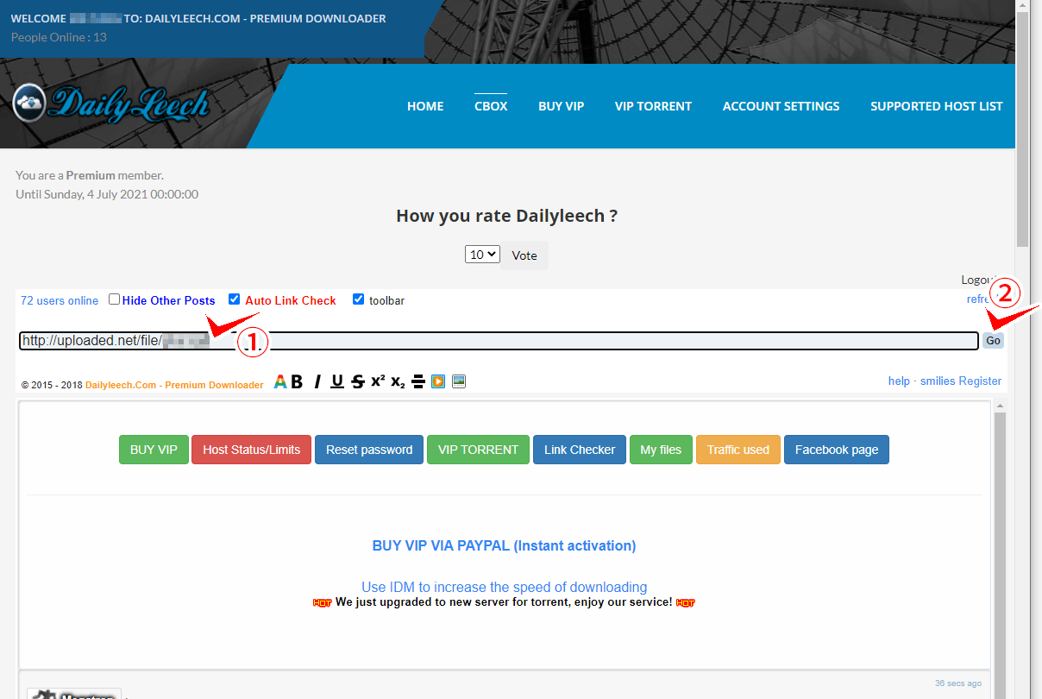The image size is (1042, 699).
Task: Open the rating dropdown showing 10
Action: pyautogui.click(x=482, y=255)
